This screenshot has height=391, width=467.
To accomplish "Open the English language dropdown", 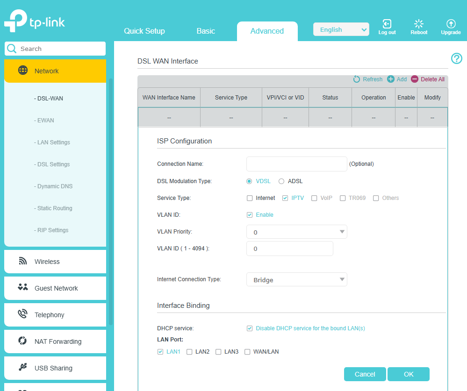I will pyautogui.click(x=341, y=30).
